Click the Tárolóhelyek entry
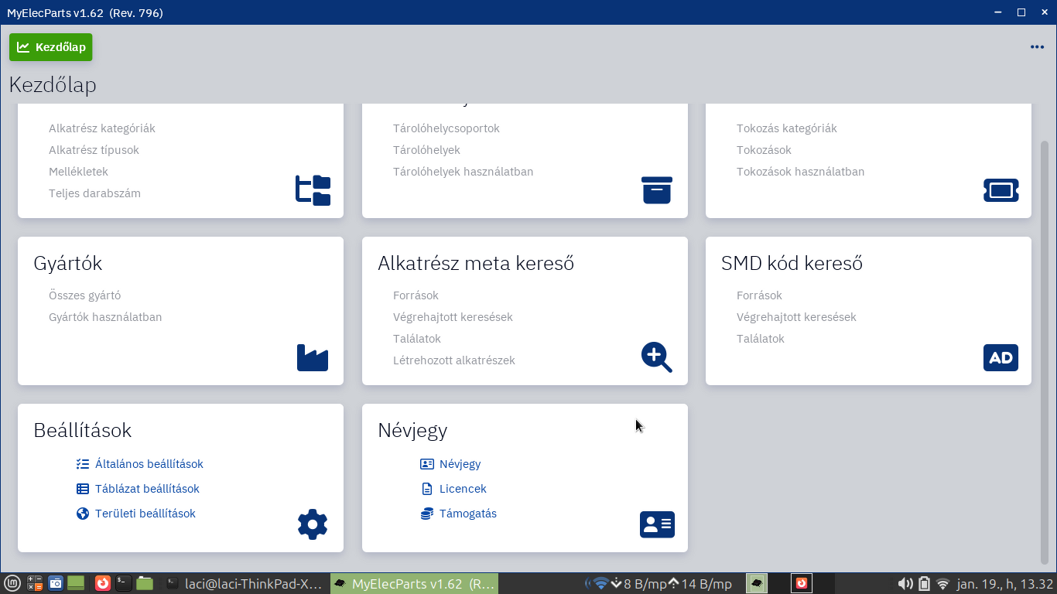 click(x=426, y=150)
